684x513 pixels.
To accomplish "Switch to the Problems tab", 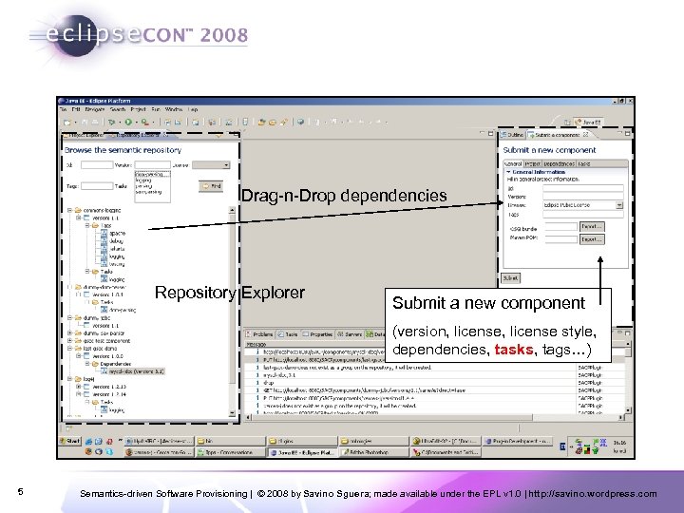I will (x=259, y=334).
